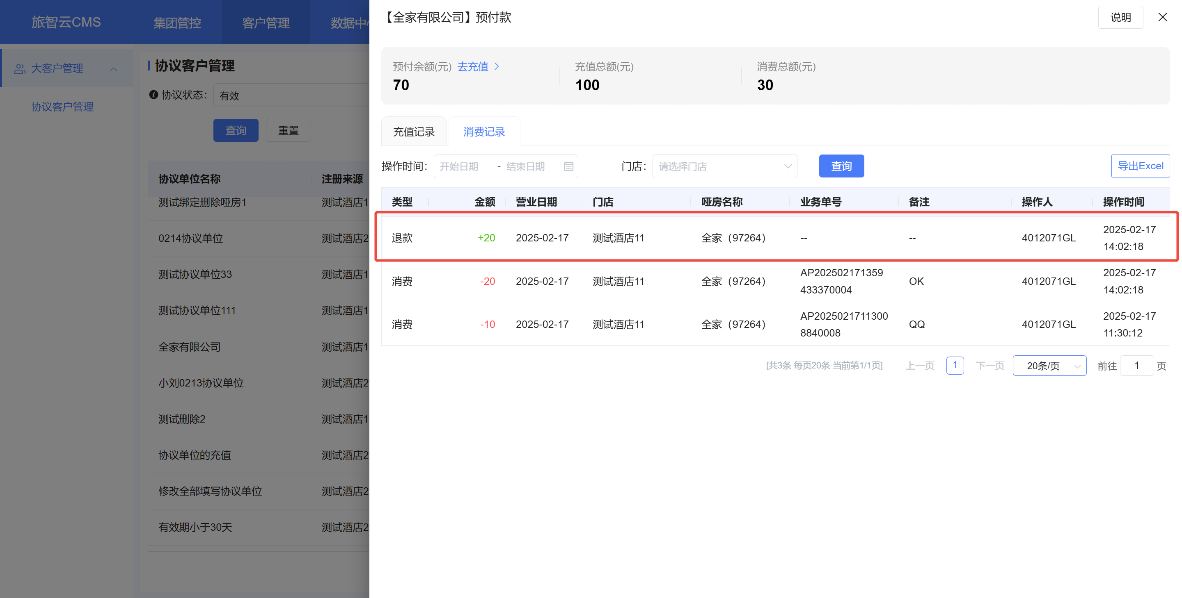The height and width of the screenshot is (598, 1182).
Task: Select the 退款 row type cell
Action: [x=402, y=238]
